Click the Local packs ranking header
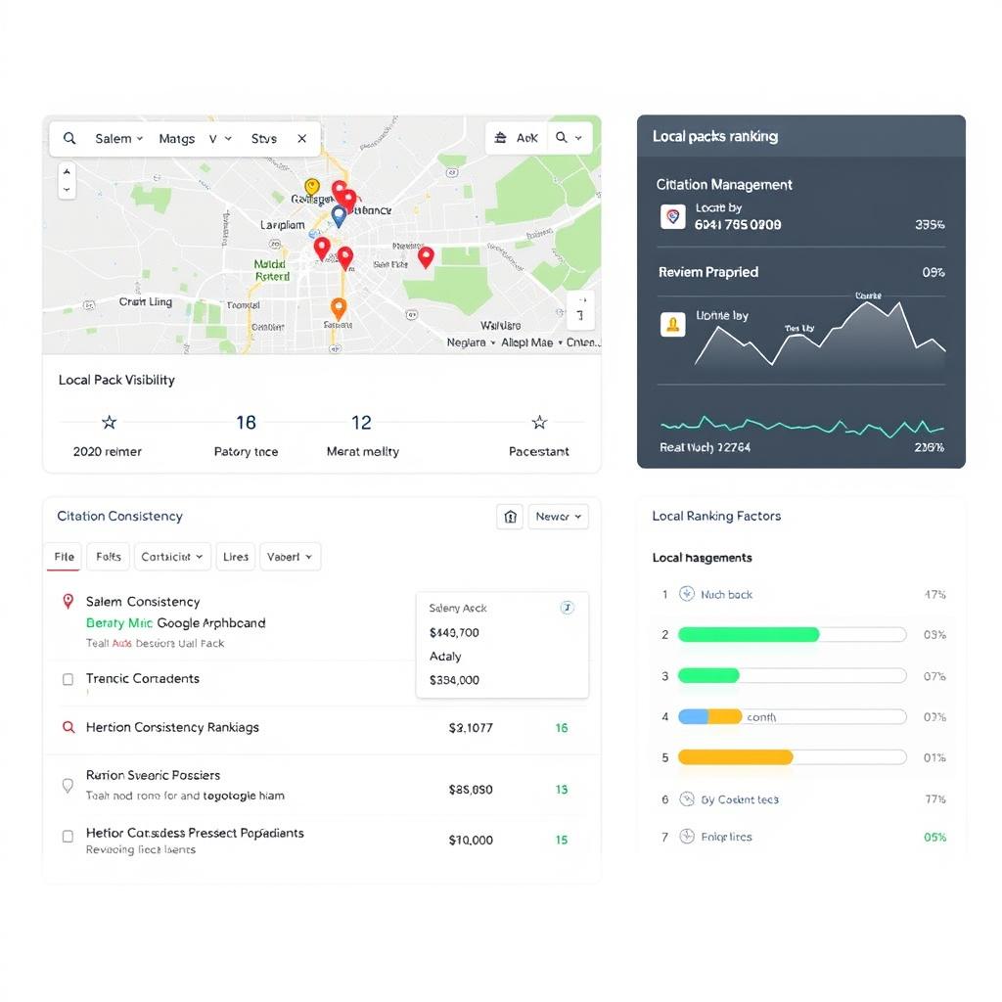The width and height of the screenshot is (1002, 1002). [x=714, y=137]
